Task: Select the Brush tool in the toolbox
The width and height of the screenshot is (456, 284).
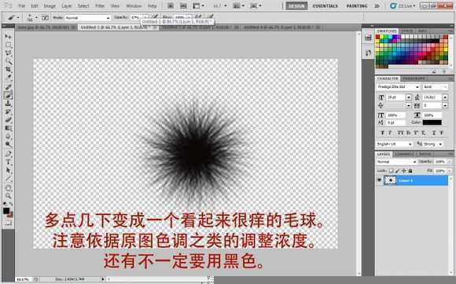Action: click(8, 95)
